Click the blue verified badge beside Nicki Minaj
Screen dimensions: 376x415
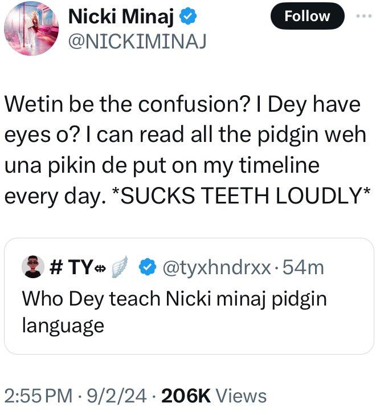[x=188, y=17]
